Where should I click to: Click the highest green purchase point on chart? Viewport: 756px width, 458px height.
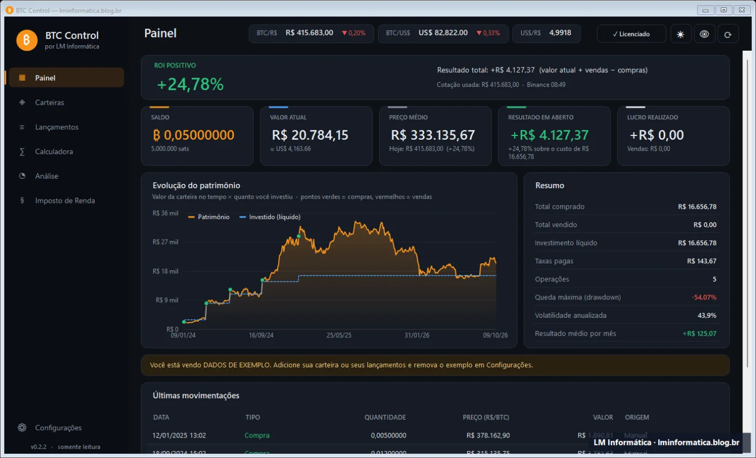point(299,236)
